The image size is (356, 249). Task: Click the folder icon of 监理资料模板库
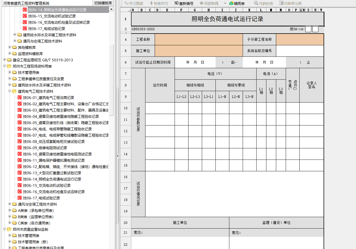tap(14, 54)
